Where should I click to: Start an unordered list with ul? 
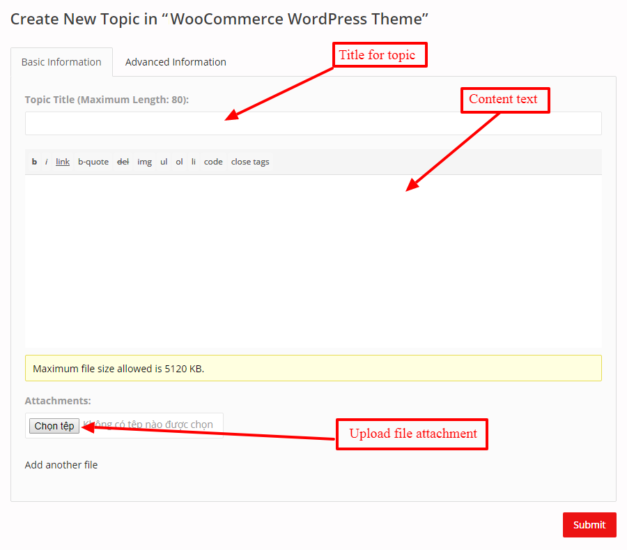point(164,162)
